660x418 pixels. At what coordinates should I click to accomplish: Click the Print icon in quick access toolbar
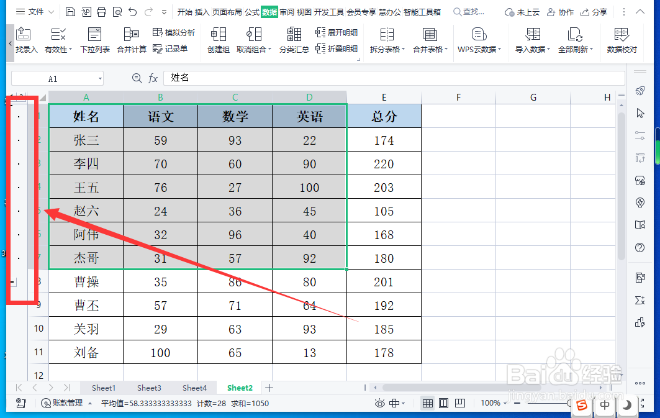pyautogui.click(x=101, y=12)
